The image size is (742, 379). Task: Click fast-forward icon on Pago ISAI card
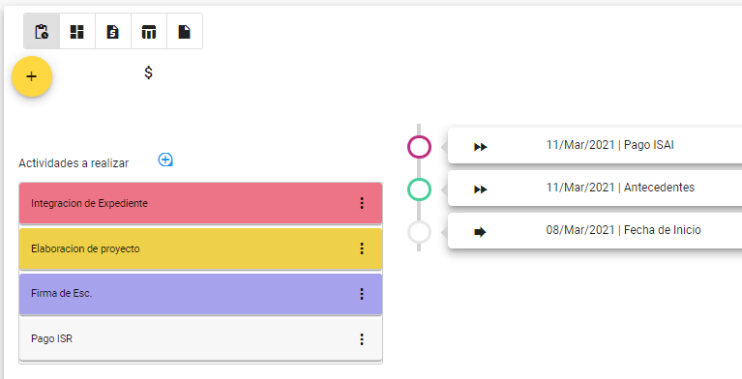pyautogui.click(x=480, y=147)
